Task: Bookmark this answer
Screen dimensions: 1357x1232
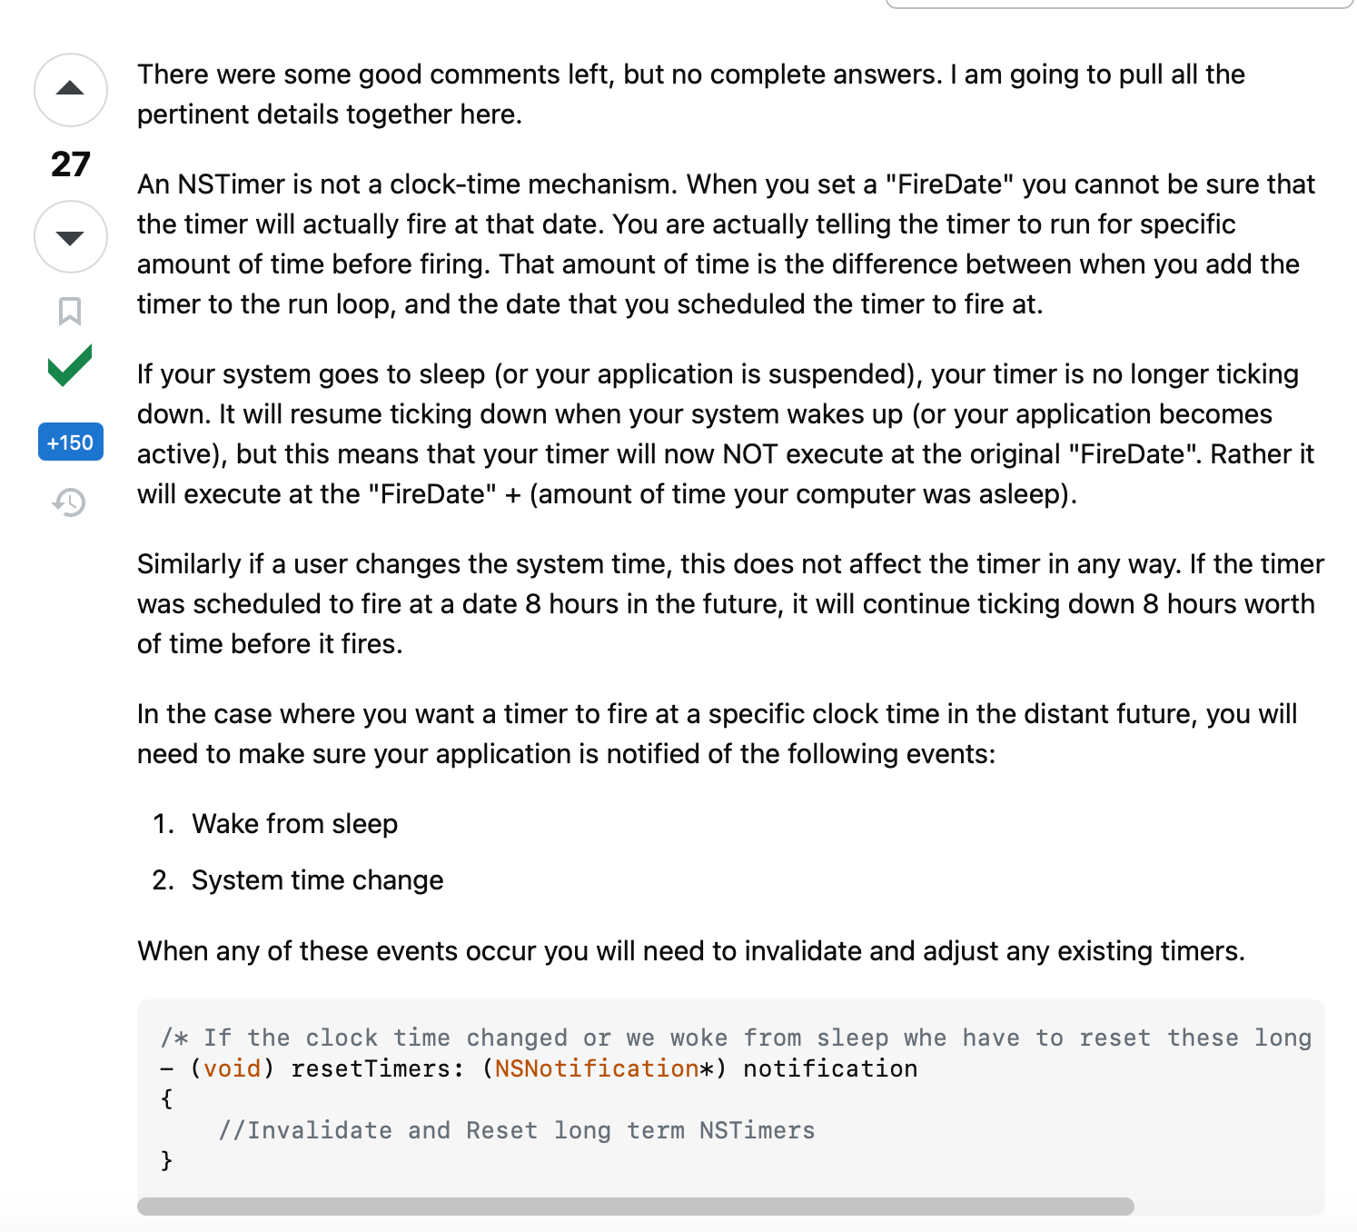Action: click(x=70, y=311)
